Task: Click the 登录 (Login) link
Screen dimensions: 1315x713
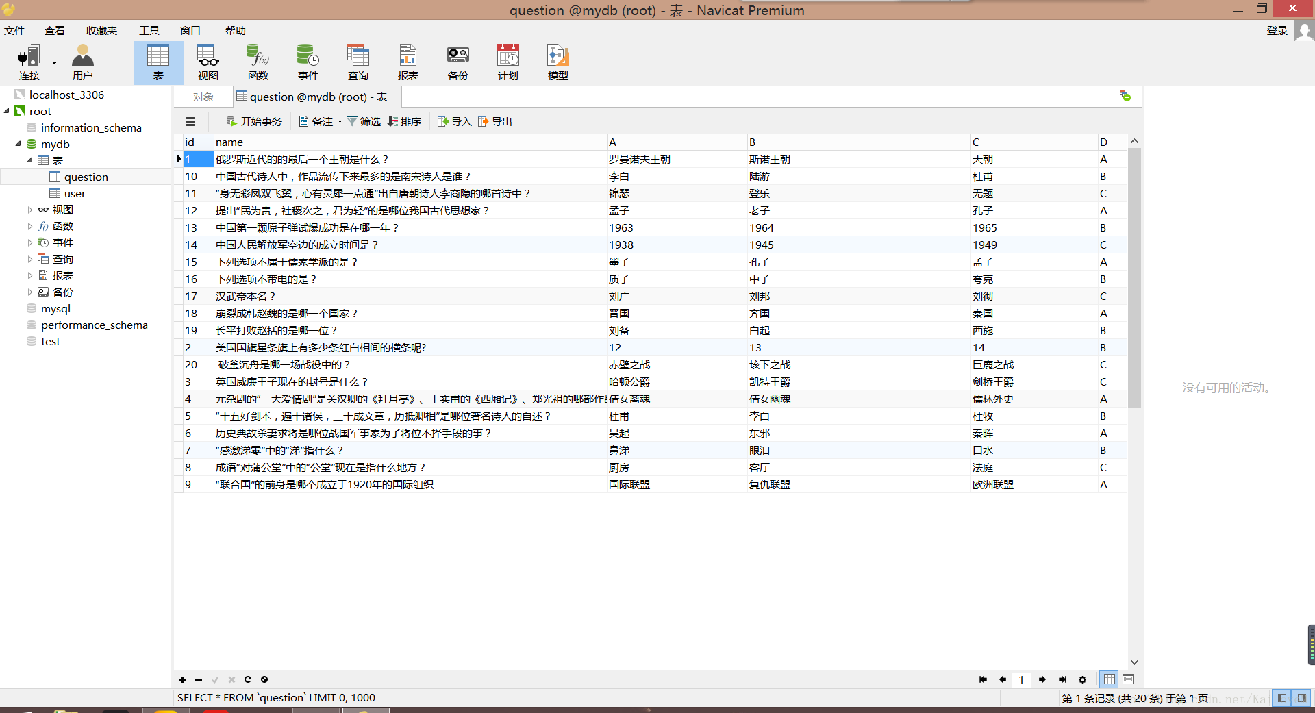Action: (x=1277, y=30)
